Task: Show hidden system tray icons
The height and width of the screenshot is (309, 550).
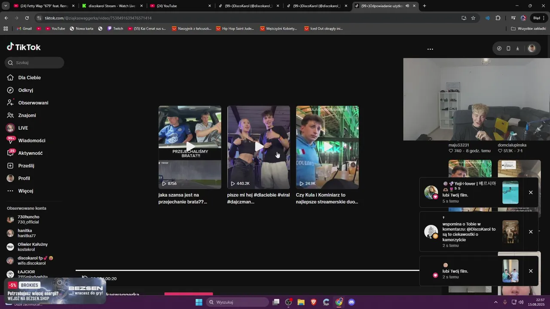Action: pyautogui.click(x=496, y=302)
